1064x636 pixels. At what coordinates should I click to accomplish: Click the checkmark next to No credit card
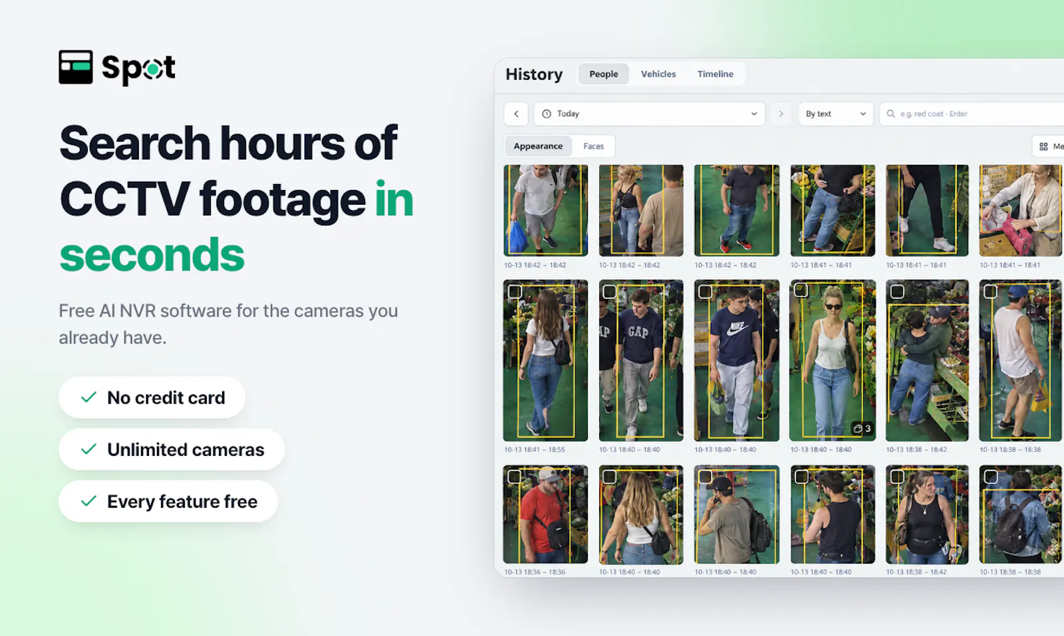(x=88, y=397)
